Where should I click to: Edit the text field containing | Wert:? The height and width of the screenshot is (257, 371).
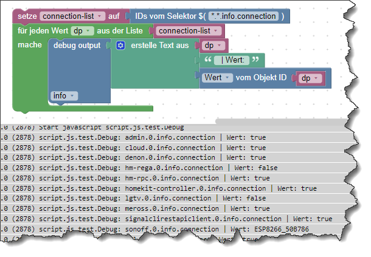point(232,60)
